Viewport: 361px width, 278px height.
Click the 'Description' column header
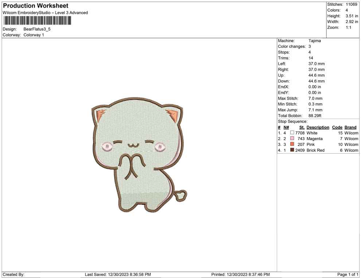[x=318, y=127]
